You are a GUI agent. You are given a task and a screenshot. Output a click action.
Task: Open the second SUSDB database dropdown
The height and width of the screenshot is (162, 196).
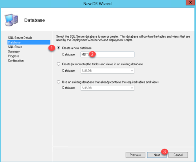[107, 88]
